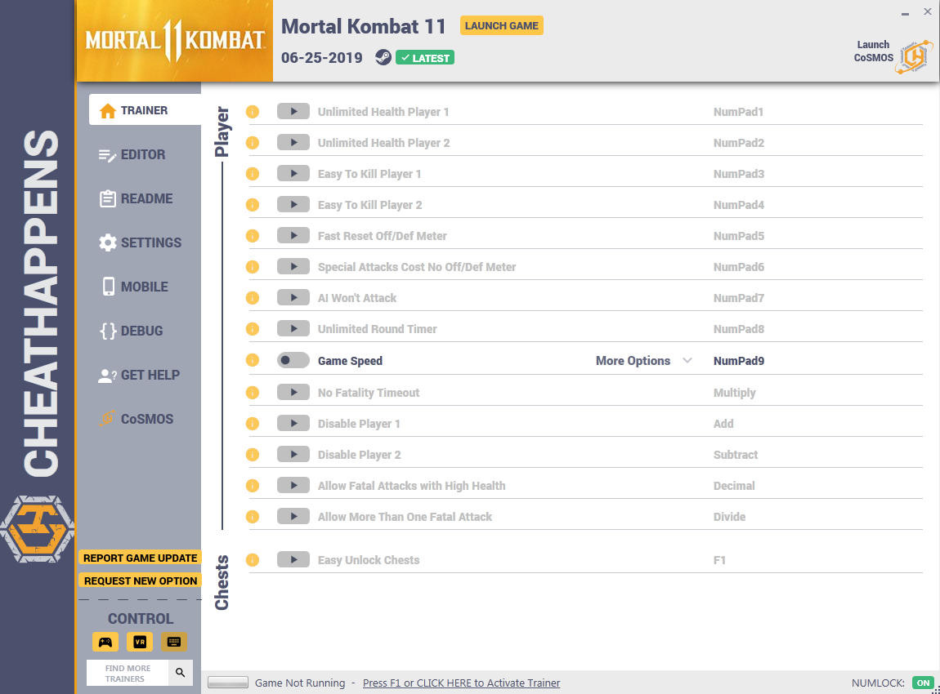The height and width of the screenshot is (694, 940).
Task: Click Report Game Update button
Action: pos(141,558)
